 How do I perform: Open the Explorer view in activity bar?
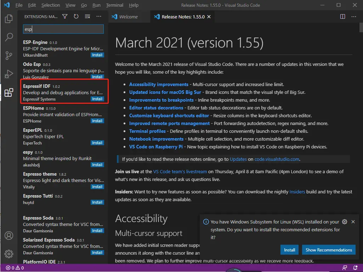(9, 19)
